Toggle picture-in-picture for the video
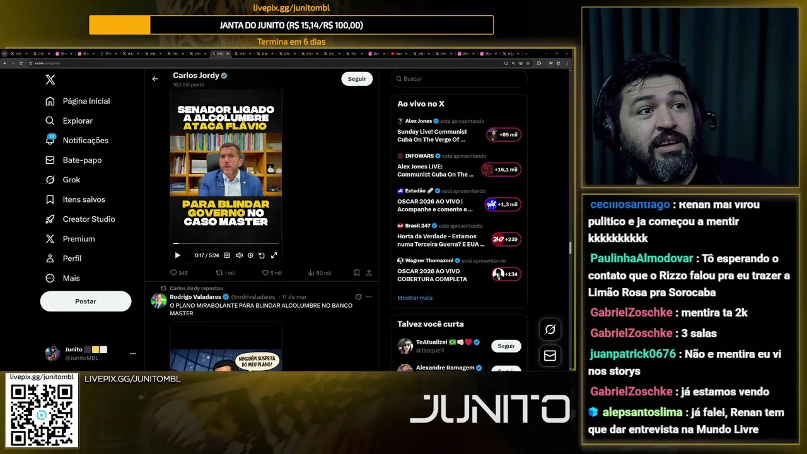 [x=262, y=255]
